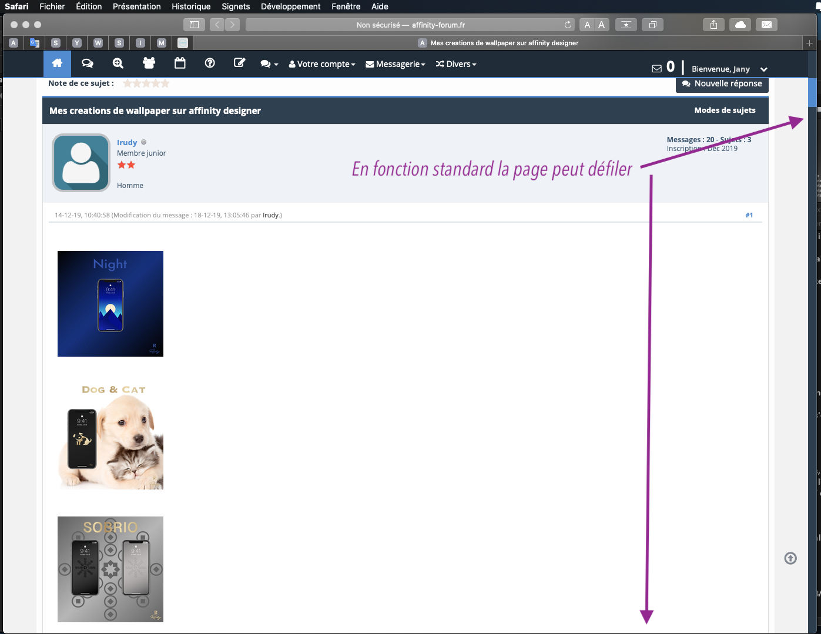Open the forum calendar icon

coord(180,63)
